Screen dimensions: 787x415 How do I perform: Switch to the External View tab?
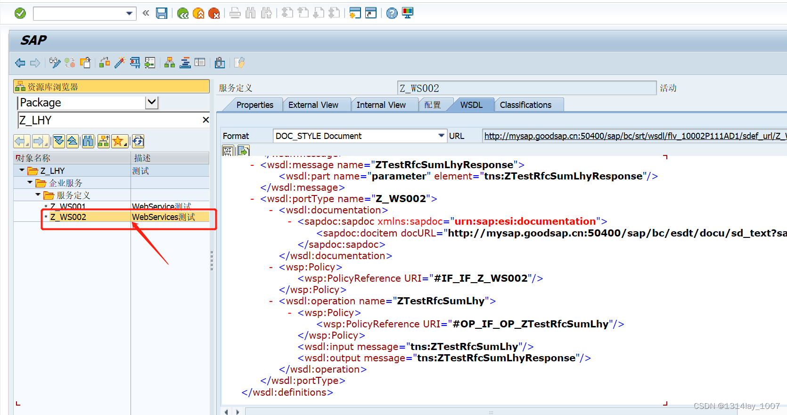tap(313, 105)
